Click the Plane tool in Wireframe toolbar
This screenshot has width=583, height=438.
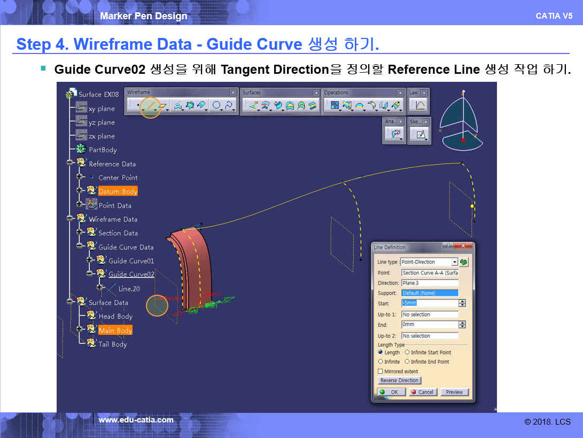(x=164, y=106)
